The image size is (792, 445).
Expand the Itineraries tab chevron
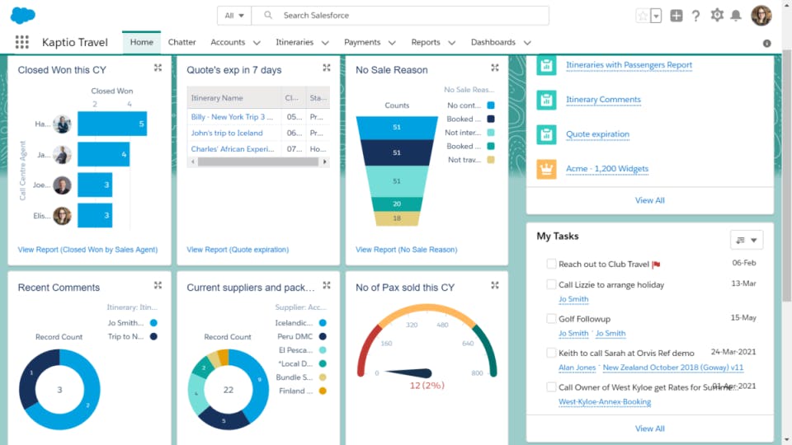pyautogui.click(x=325, y=43)
